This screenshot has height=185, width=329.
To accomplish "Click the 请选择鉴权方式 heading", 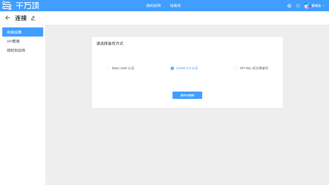I will point(110,43).
